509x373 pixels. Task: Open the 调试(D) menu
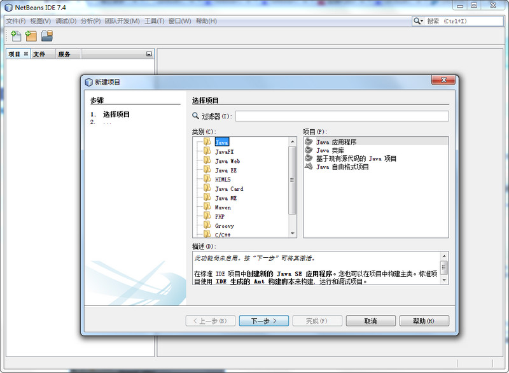(x=66, y=21)
